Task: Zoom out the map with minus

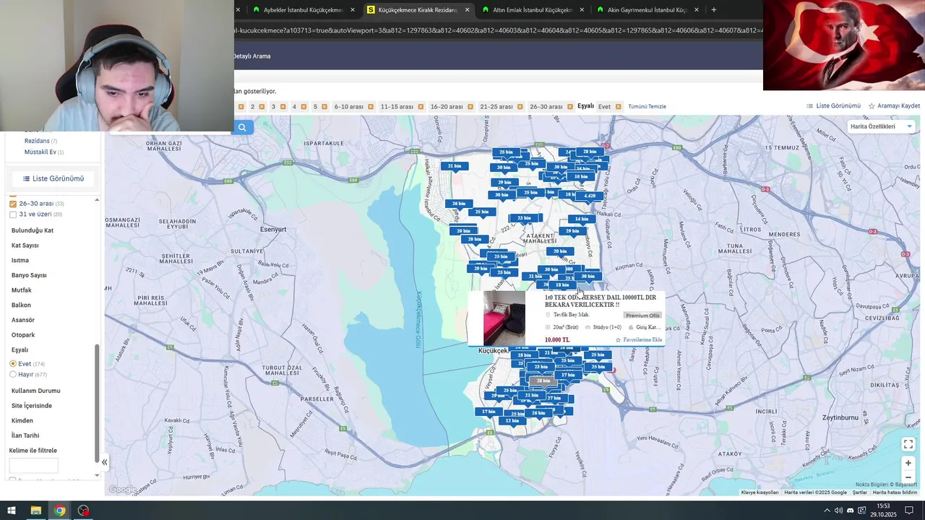Action: click(x=908, y=477)
